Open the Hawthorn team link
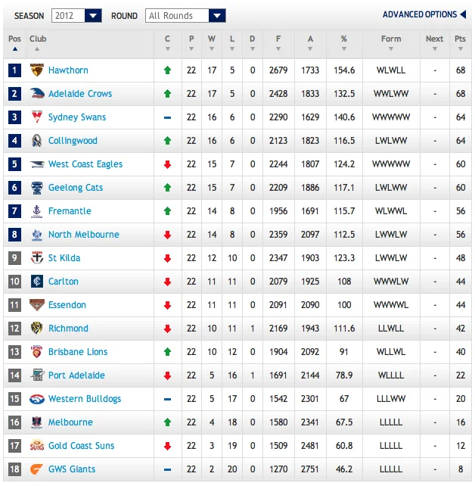This screenshot has width=475, height=486. [68, 70]
